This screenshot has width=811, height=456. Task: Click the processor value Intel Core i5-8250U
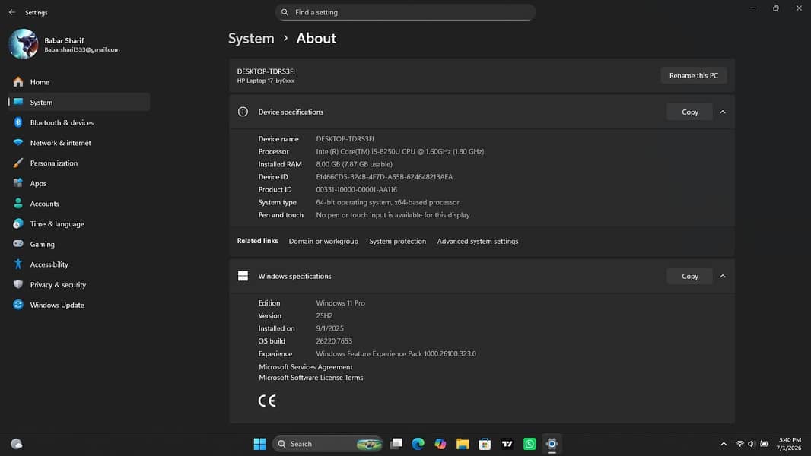click(x=400, y=151)
